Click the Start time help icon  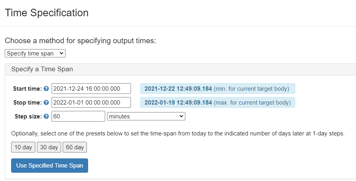46,89
